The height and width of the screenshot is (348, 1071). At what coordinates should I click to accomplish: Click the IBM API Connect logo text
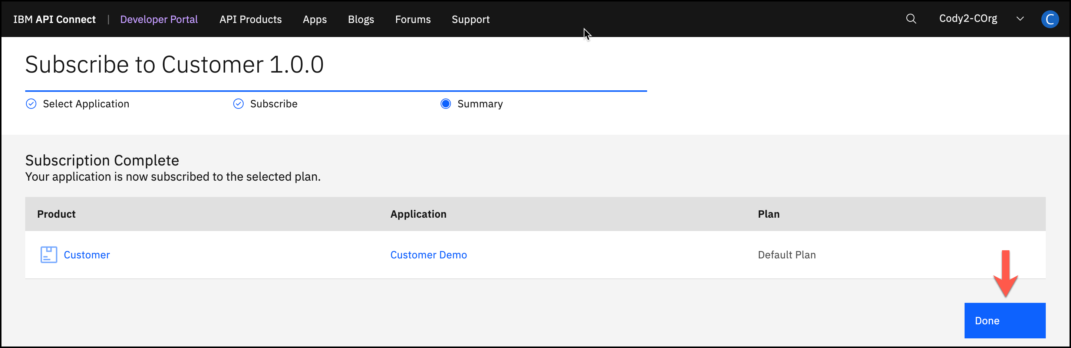(55, 20)
